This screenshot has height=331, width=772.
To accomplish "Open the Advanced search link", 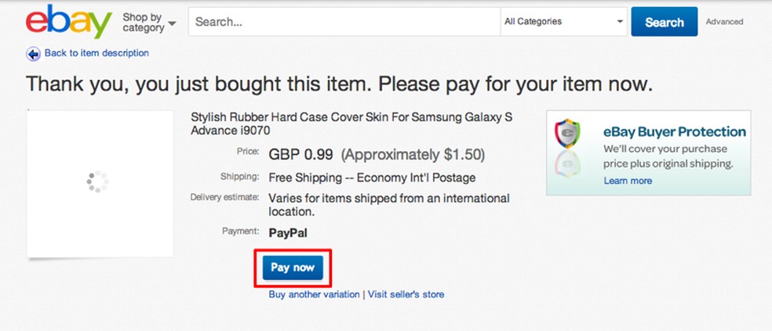I will pos(724,22).
